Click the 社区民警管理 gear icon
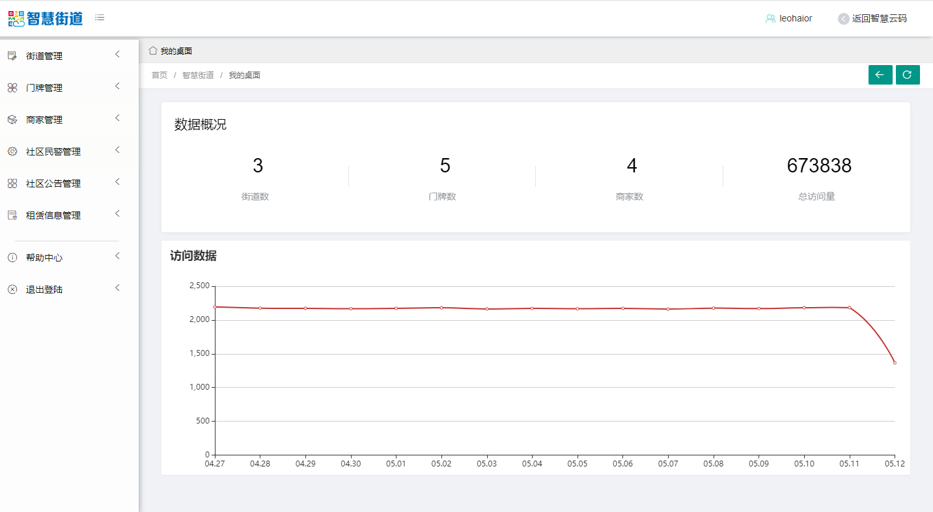This screenshot has width=933, height=512. tap(12, 152)
